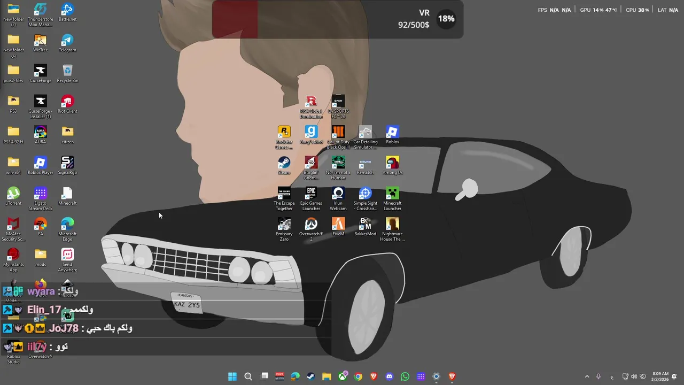The height and width of the screenshot is (385, 684).
Task: Open Task View in the taskbar
Action: 264,376
